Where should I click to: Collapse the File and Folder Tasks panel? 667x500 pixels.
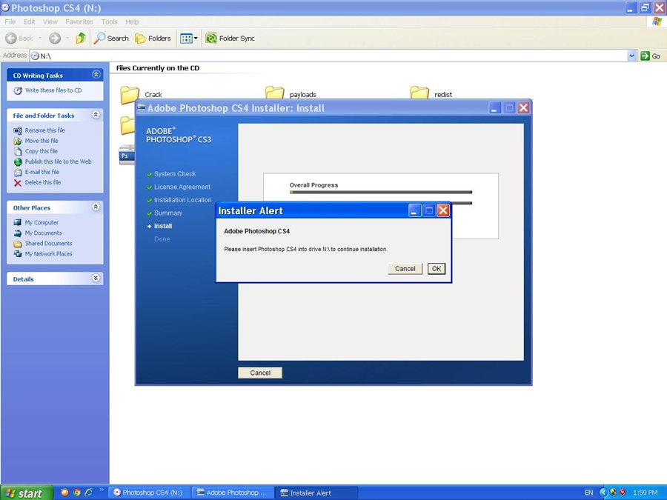coord(96,115)
